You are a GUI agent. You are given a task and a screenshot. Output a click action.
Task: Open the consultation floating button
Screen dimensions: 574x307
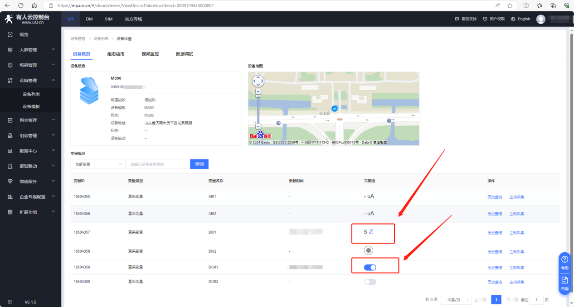(564, 284)
